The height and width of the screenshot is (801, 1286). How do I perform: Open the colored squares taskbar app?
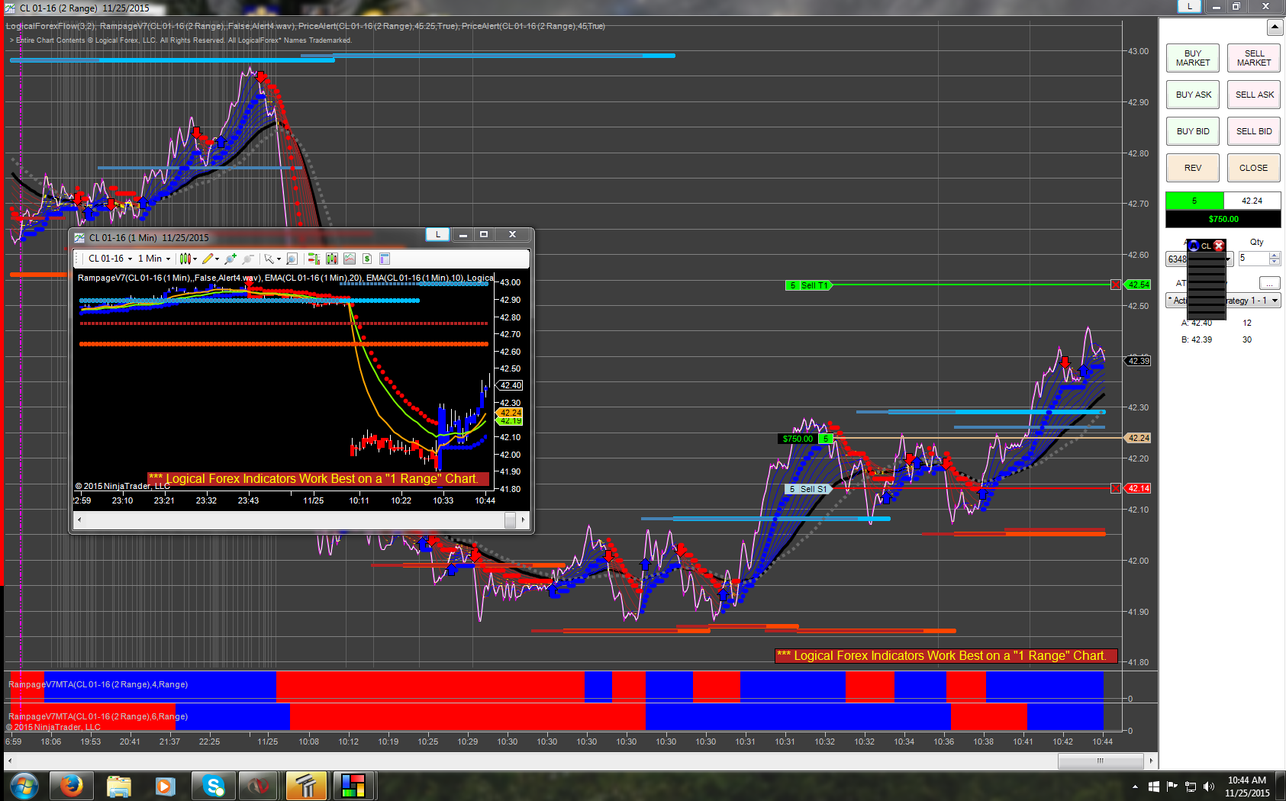353,786
